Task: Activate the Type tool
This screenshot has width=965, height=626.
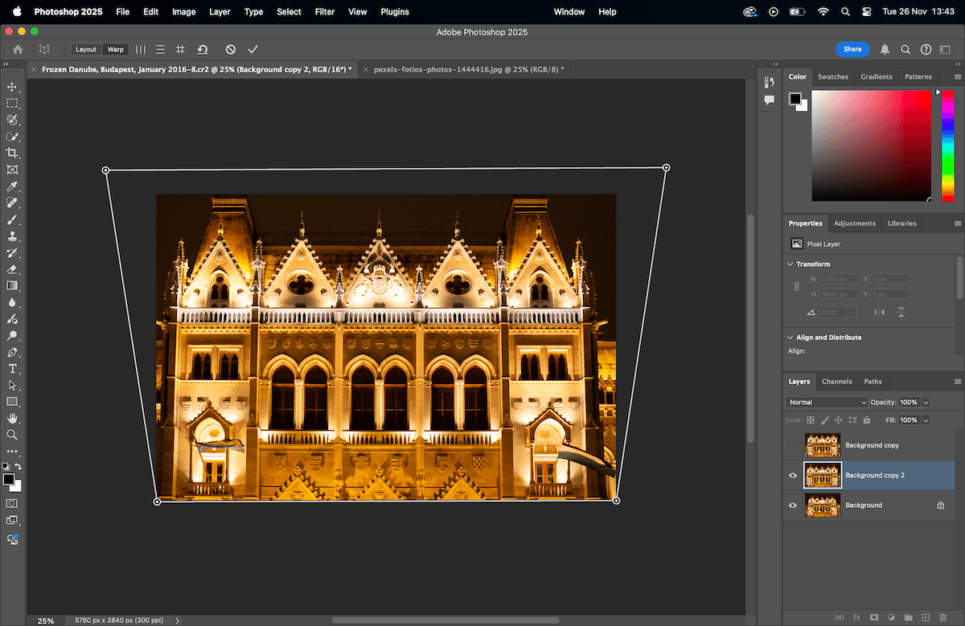Action: click(11, 369)
